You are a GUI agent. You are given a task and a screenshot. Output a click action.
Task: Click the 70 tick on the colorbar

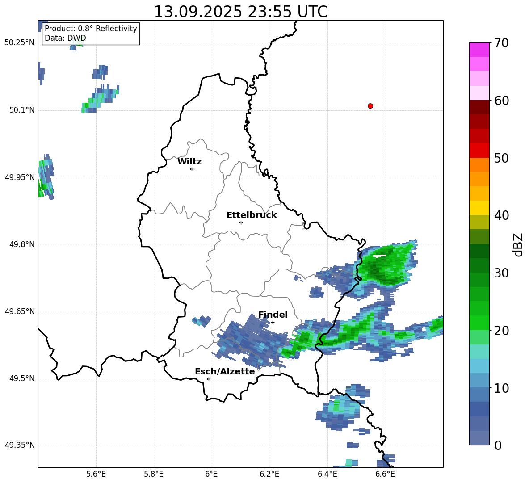pos(501,43)
